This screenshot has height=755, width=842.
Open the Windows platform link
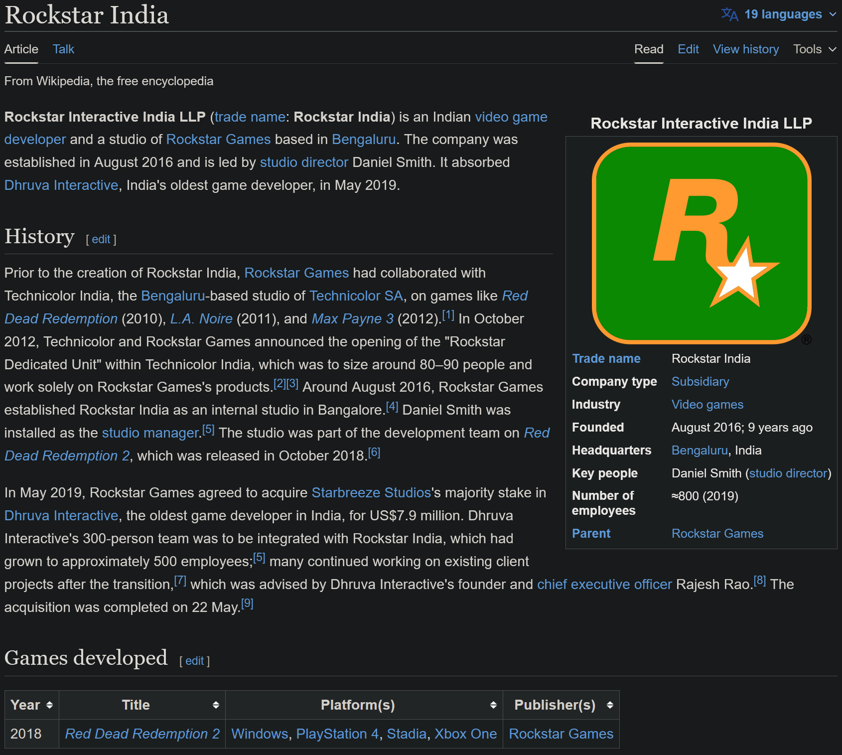(260, 734)
